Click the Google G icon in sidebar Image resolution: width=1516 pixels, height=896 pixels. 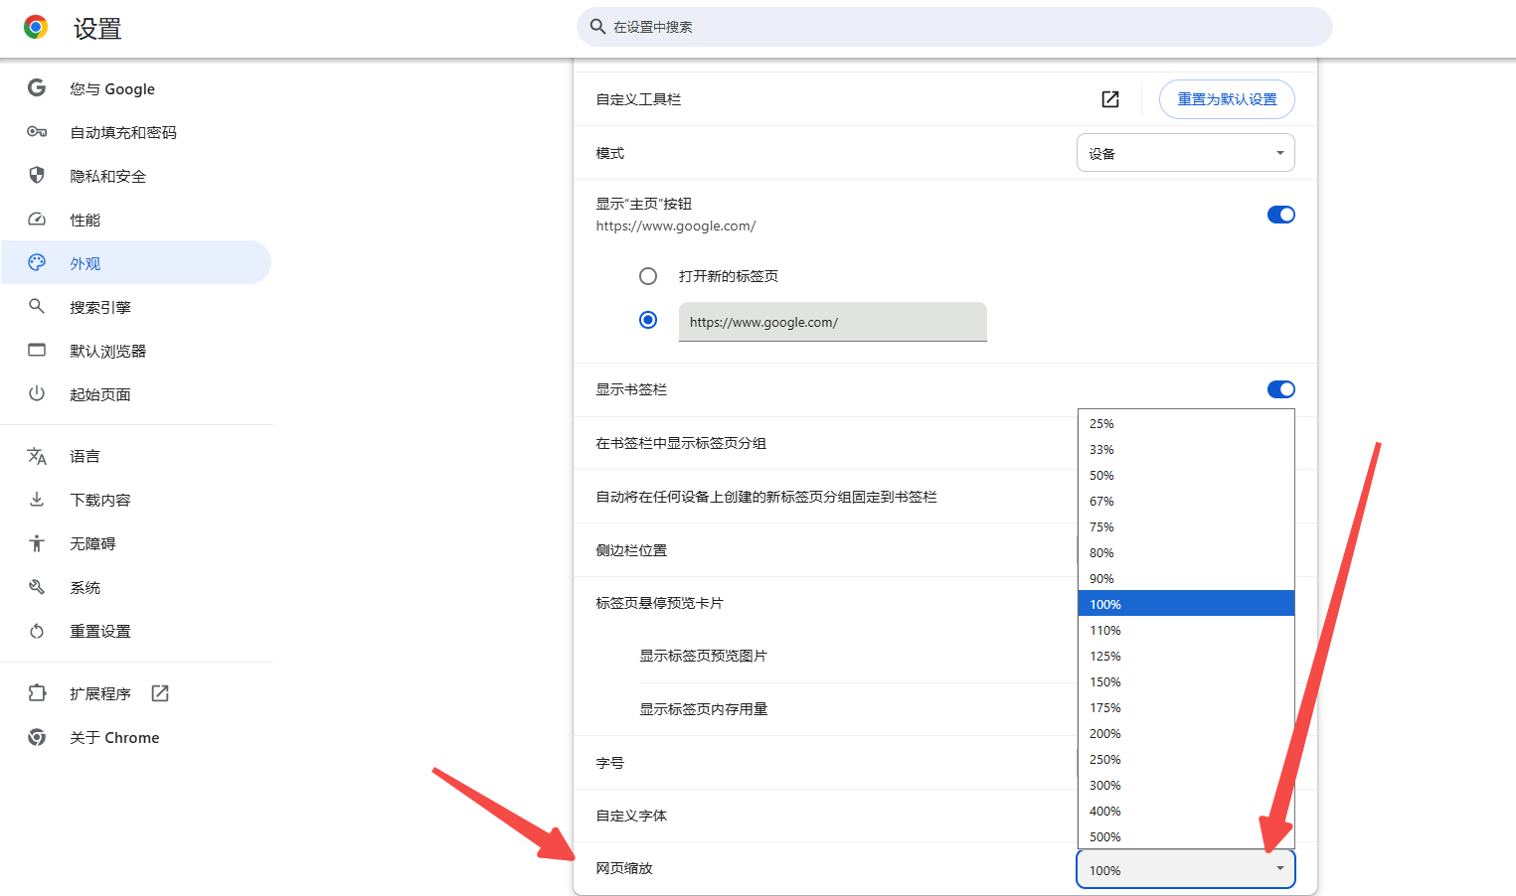(x=37, y=88)
